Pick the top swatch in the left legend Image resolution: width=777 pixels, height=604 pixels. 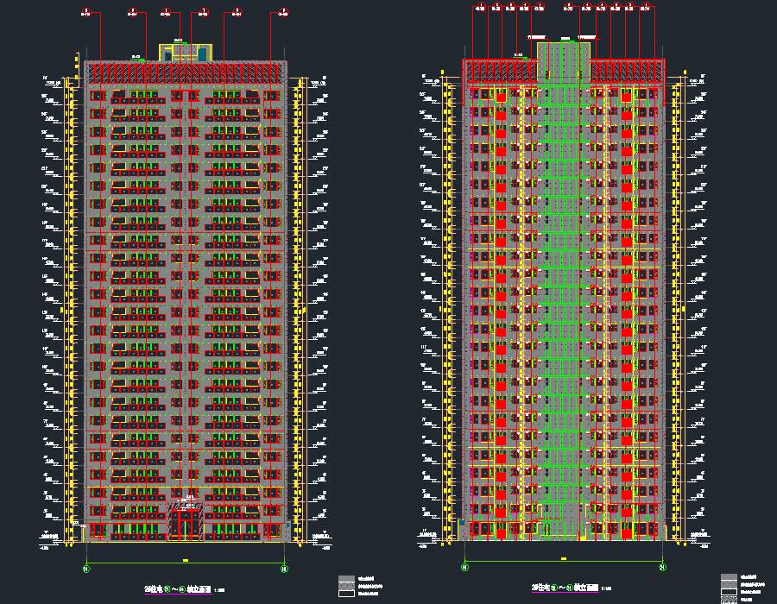click(x=345, y=579)
